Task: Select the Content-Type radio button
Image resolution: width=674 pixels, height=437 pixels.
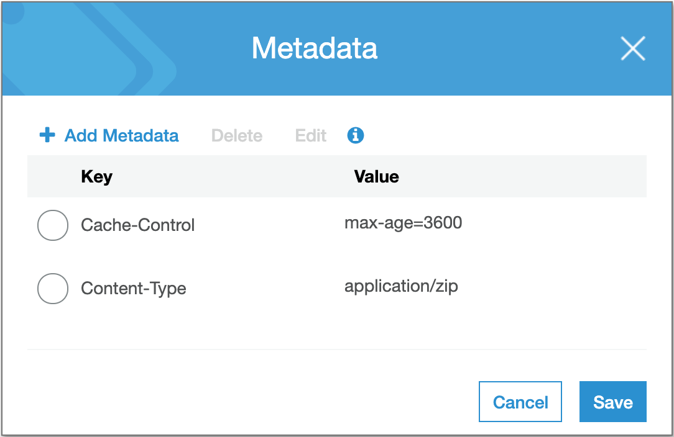Action: pos(53,289)
